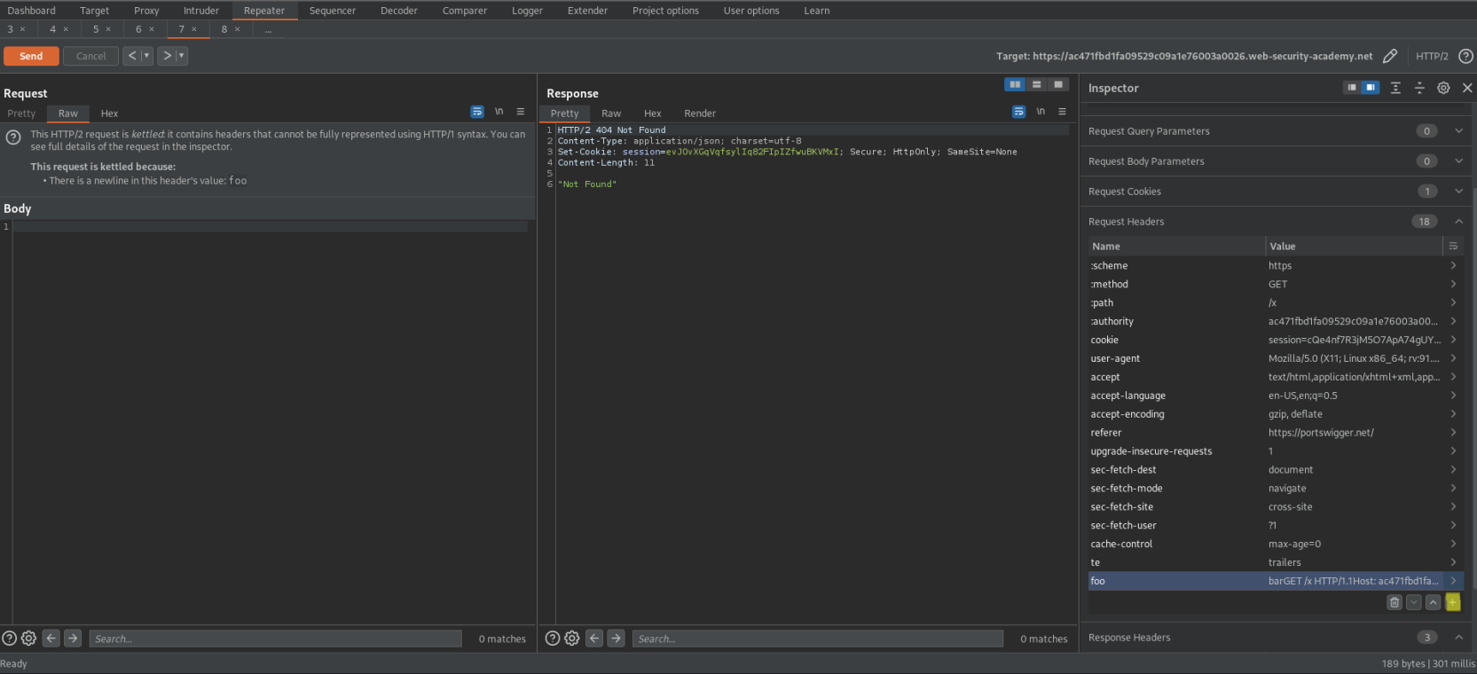Toggle response word wrap icon
The height and width of the screenshot is (674, 1477).
[1018, 112]
